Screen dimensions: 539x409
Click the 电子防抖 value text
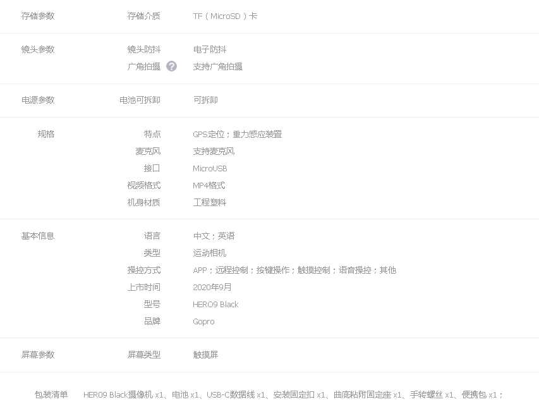pos(210,50)
